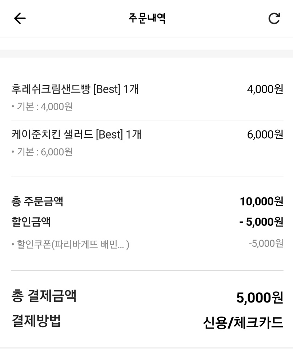293x349 pixels.
Task: Tap the 할인금액 label
Action: pos(31,221)
